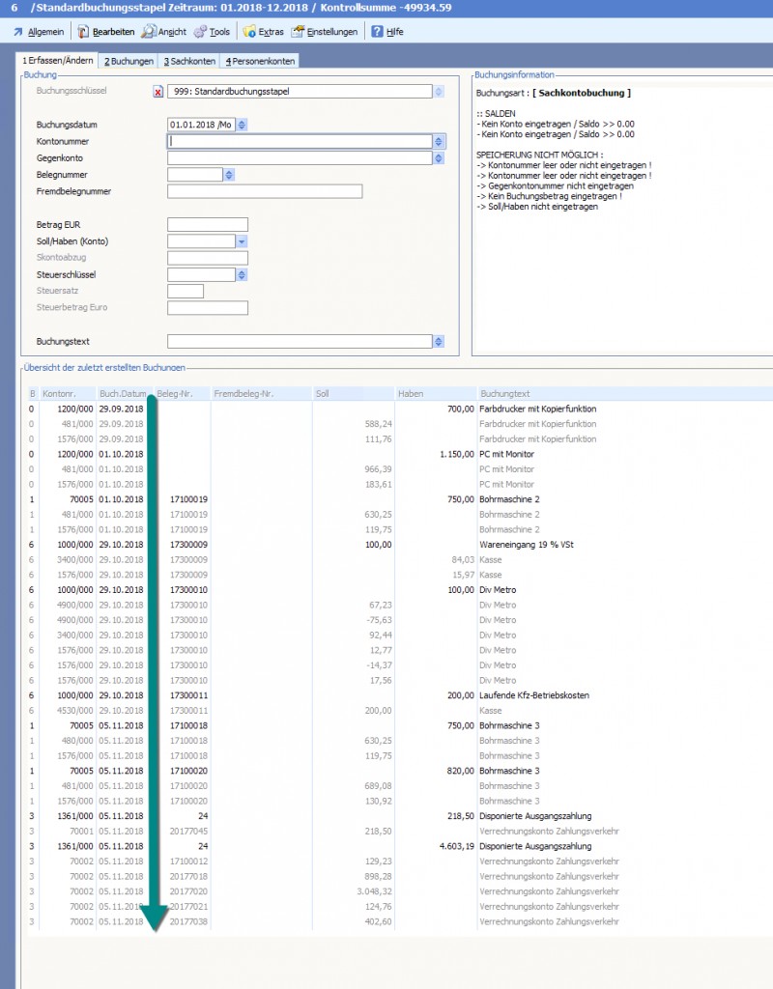The height and width of the screenshot is (989, 773).
Task: Expand the Kontonummer lookup arrow
Action: click(x=439, y=142)
